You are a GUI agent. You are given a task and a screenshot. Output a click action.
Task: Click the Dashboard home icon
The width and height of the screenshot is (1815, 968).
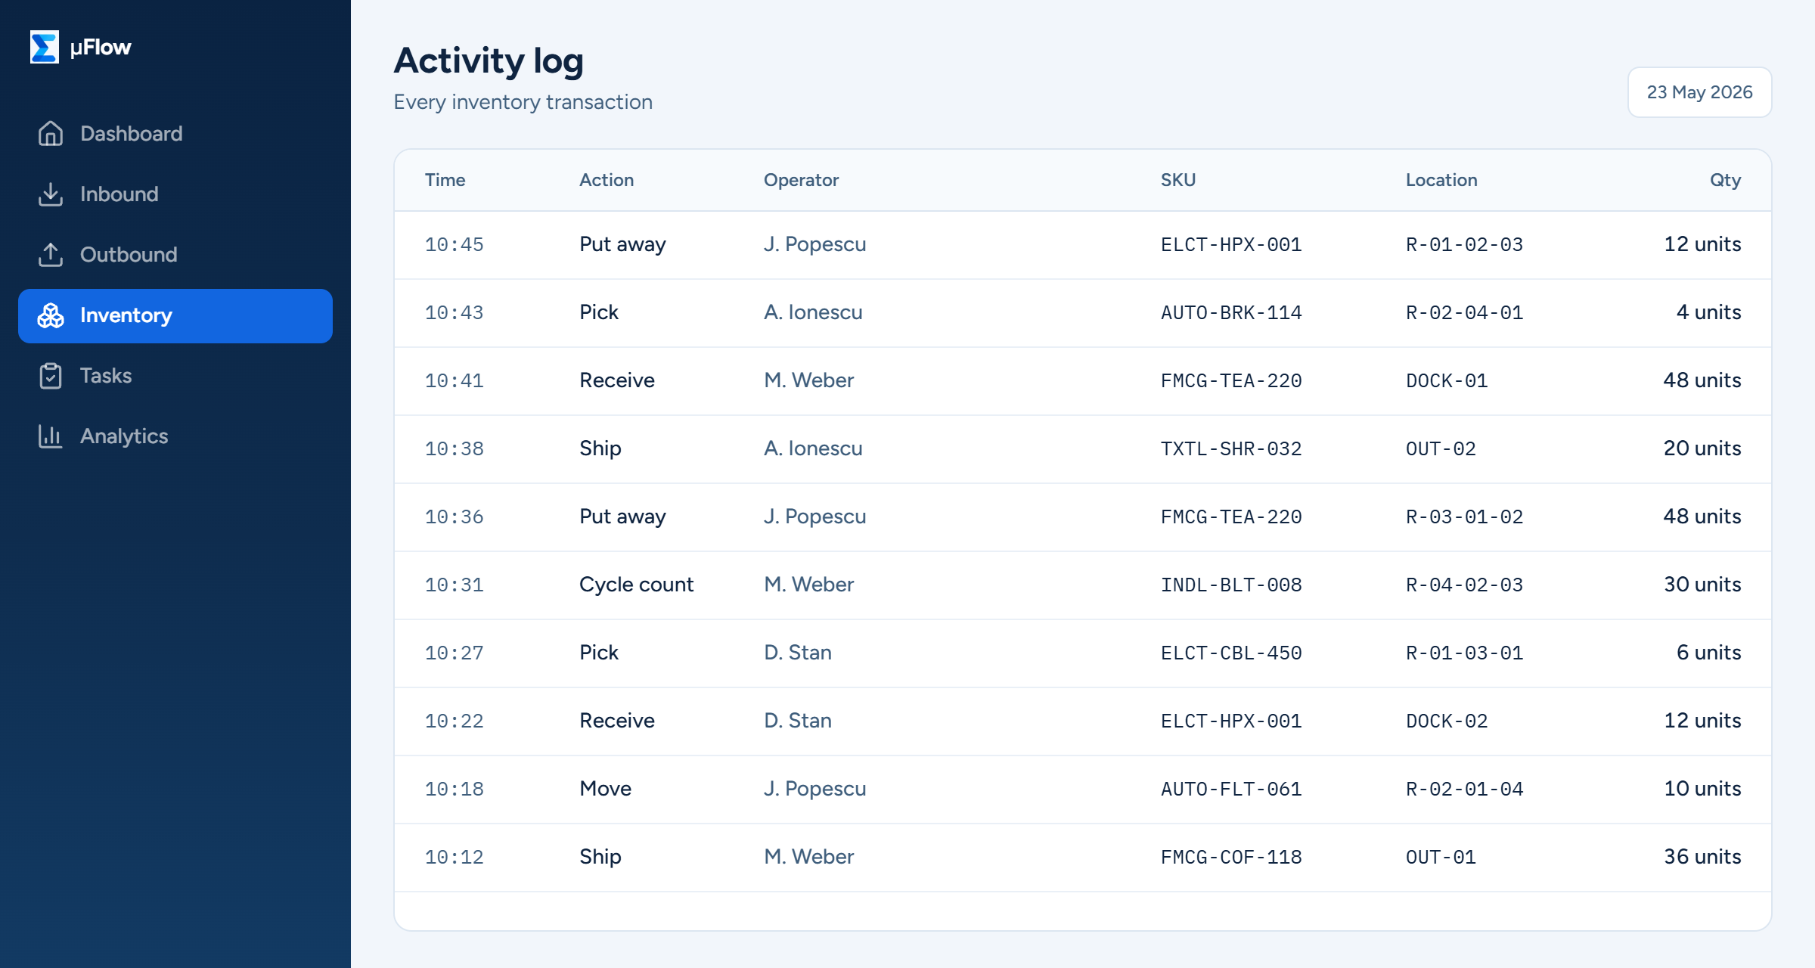(51, 134)
